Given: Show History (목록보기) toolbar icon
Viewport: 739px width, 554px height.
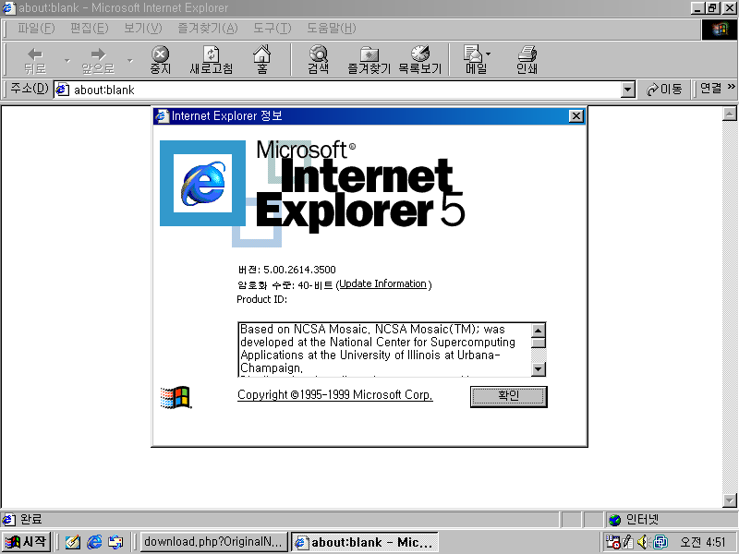Looking at the screenshot, I should click(x=420, y=60).
